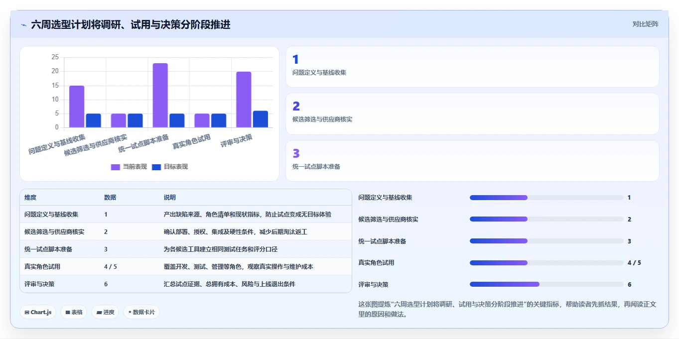Click table cell 统一试点脚本准备
The width and height of the screenshot is (679, 339).
click(x=48, y=249)
